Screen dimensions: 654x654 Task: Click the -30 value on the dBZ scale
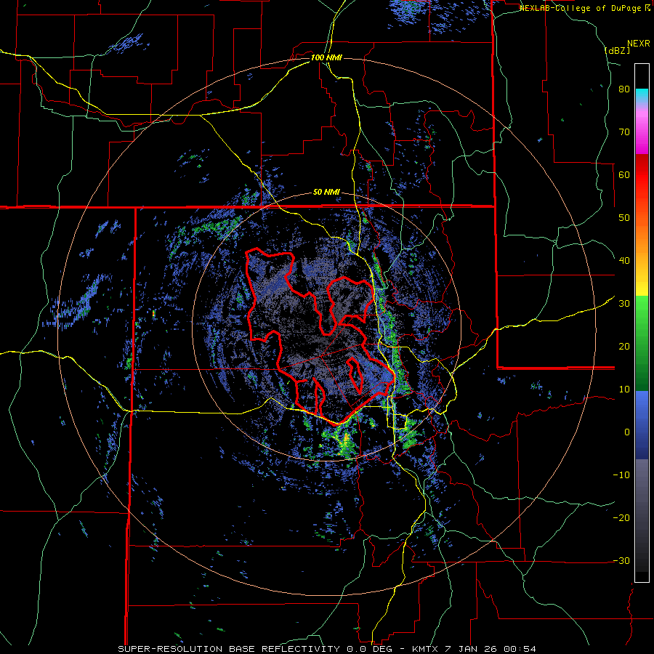(621, 560)
